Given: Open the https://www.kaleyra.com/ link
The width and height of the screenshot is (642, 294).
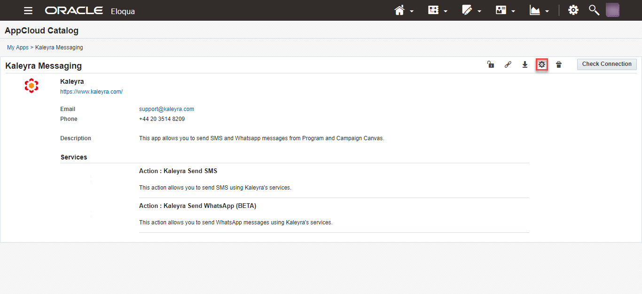Looking at the screenshot, I should click(x=92, y=92).
